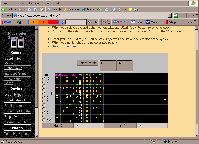Open the Edit menu
Image resolution: width=199 pixels, height=144 pixels.
[x=13, y=3]
